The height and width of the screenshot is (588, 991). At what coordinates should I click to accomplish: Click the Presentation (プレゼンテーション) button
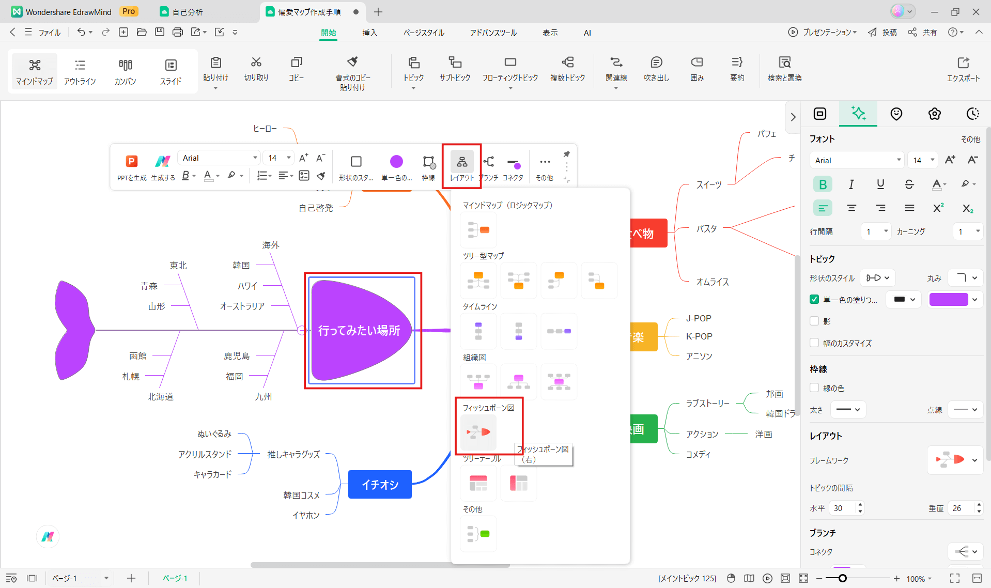823,32
